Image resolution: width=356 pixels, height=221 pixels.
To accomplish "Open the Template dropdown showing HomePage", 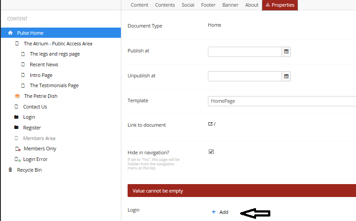I will [x=282, y=101].
